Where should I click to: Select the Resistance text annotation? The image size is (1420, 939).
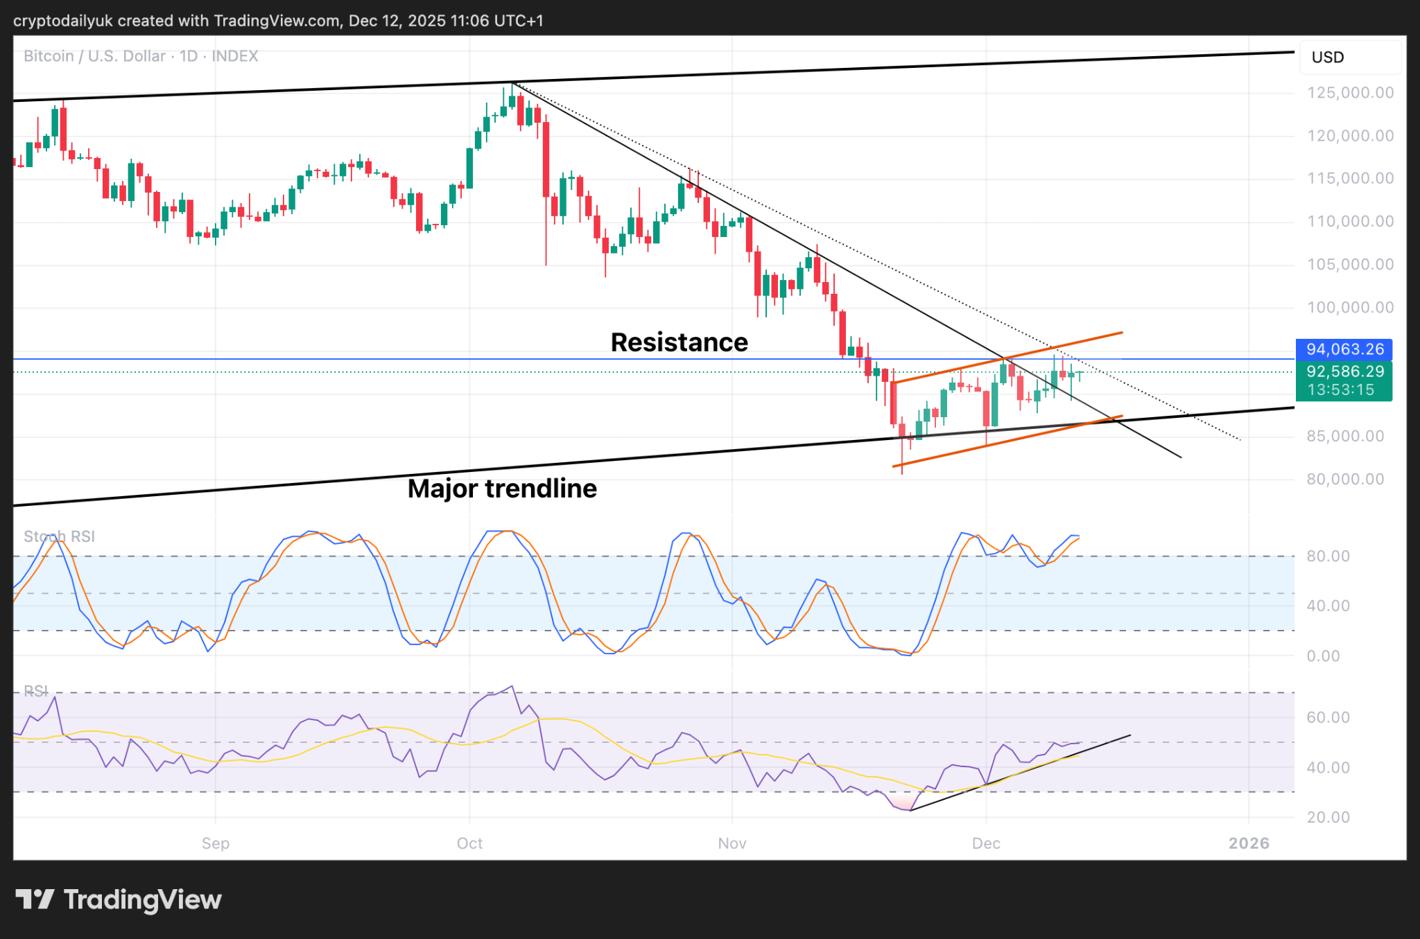pos(679,342)
